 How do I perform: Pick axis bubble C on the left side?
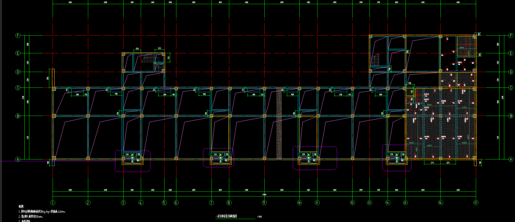(18, 88)
